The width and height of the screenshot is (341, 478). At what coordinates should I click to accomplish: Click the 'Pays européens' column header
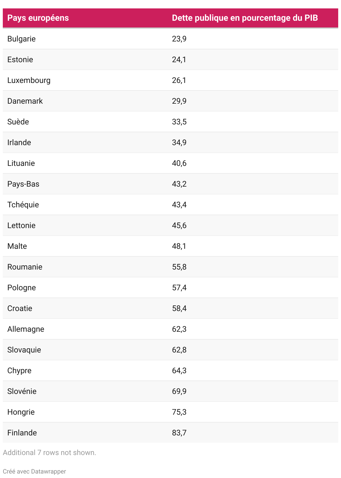coord(38,18)
